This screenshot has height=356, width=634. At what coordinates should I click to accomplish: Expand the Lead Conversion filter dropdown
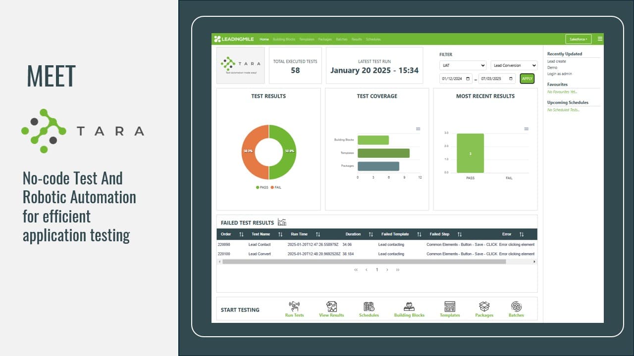[x=514, y=65]
